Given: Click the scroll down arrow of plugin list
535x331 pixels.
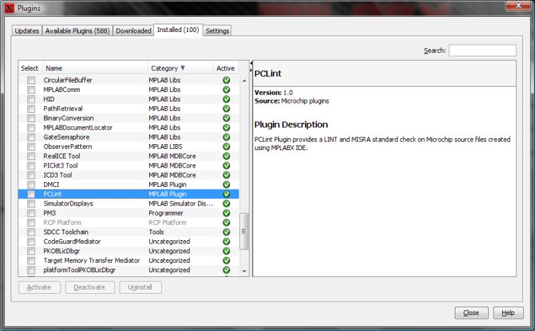Looking at the screenshot, I should [244, 271].
